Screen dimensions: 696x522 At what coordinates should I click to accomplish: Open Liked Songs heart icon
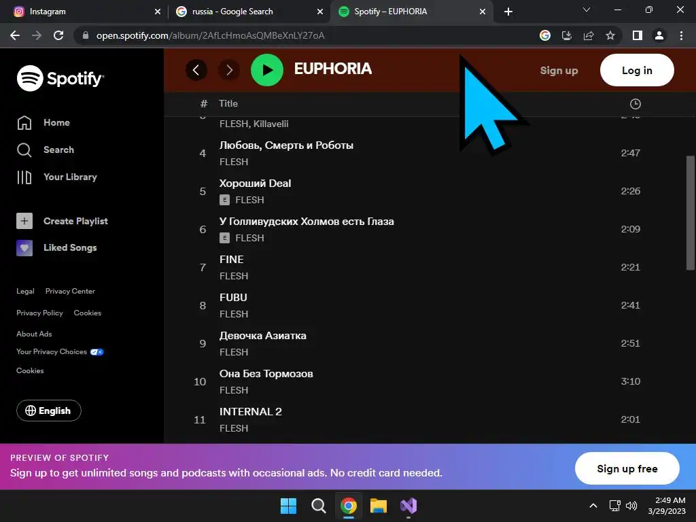point(24,247)
